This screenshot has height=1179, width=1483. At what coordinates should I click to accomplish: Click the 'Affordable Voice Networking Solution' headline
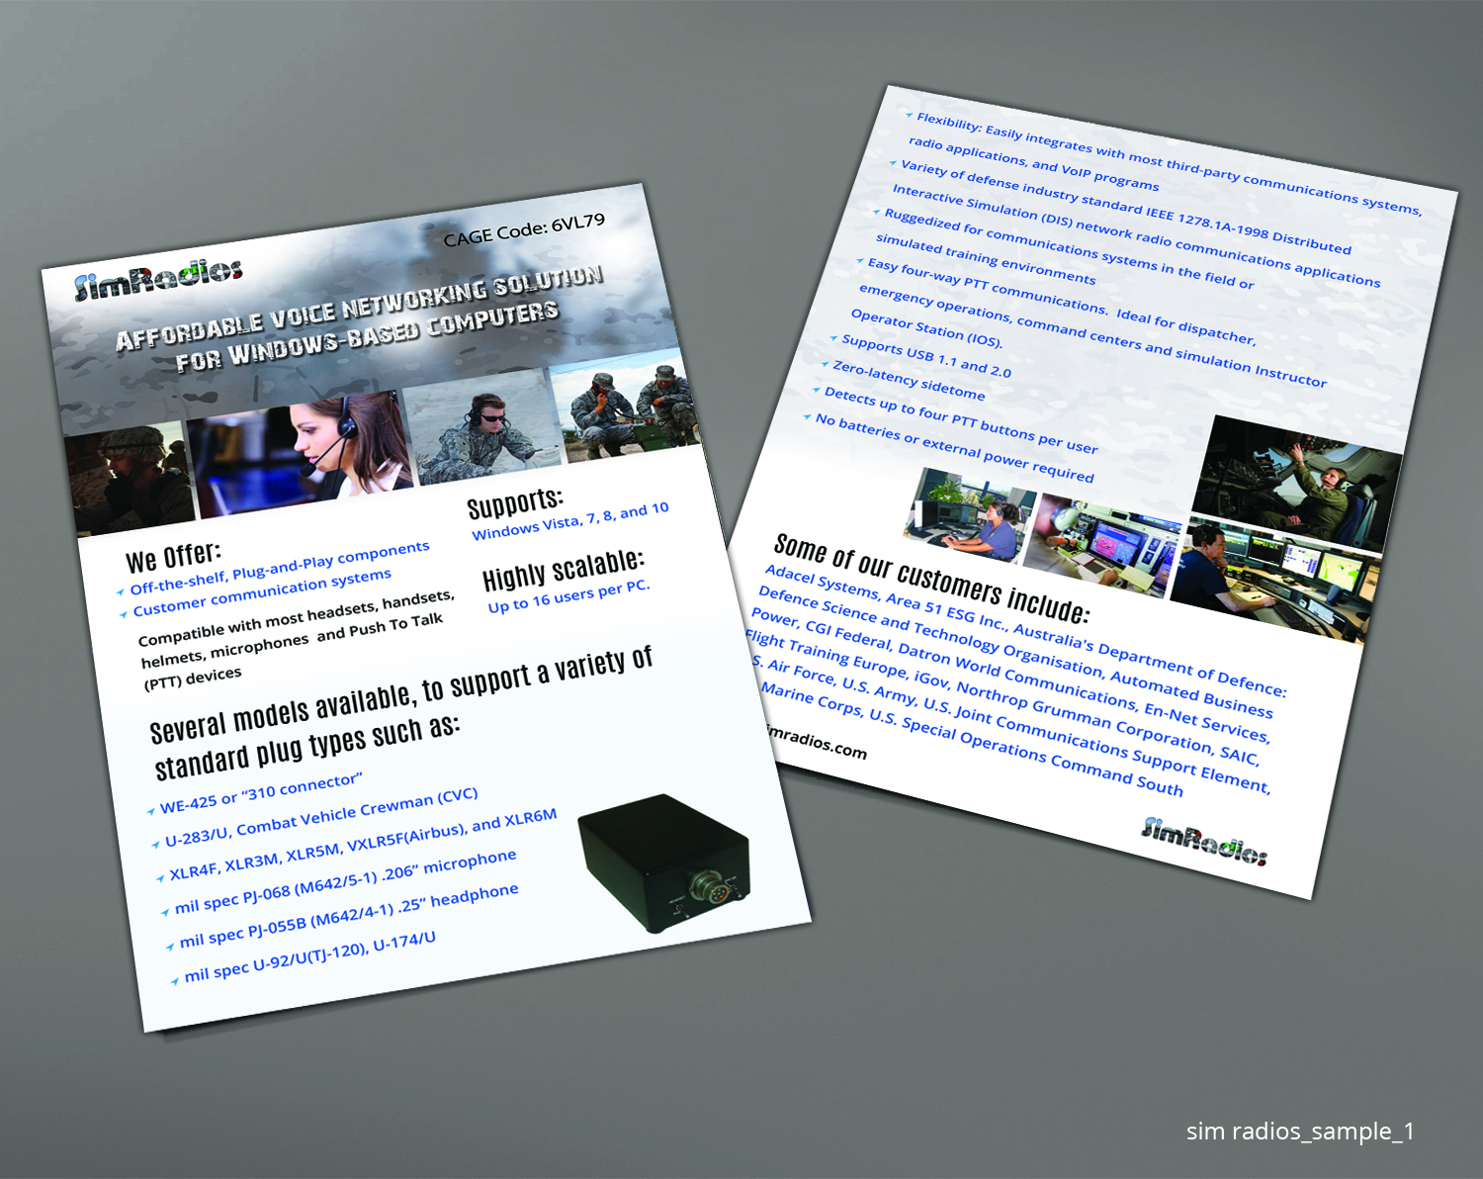[359, 309]
